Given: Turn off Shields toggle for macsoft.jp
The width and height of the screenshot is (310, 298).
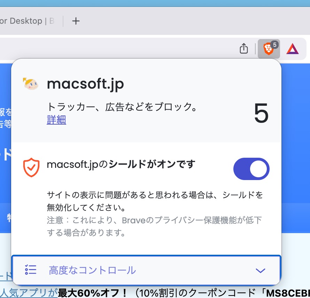Looking at the screenshot, I should pos(251,169).
